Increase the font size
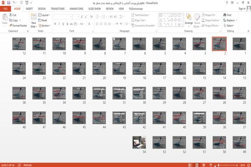Viewport: 251px width, 167px height. click(82, 17)
